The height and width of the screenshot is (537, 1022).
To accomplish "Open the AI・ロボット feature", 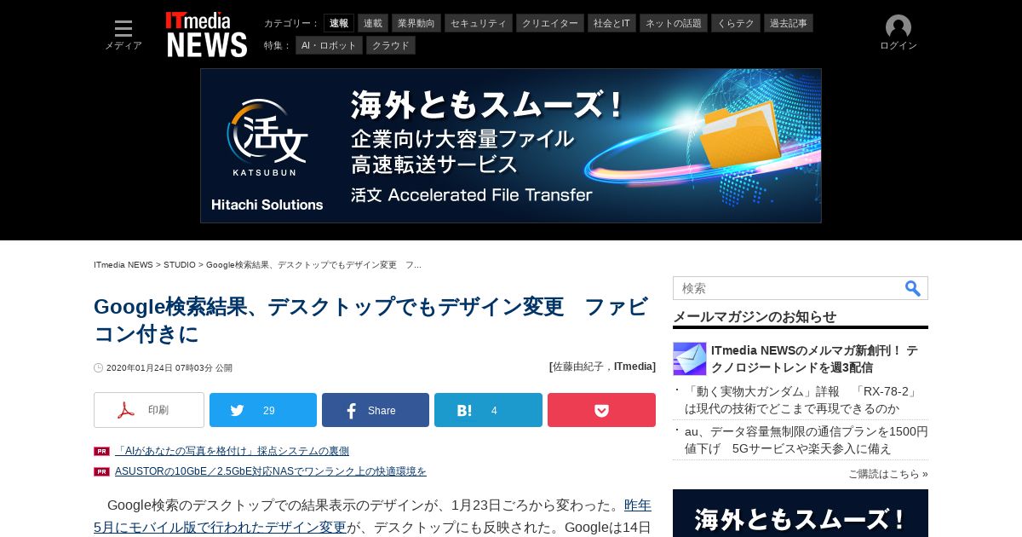I will [329, 45].
